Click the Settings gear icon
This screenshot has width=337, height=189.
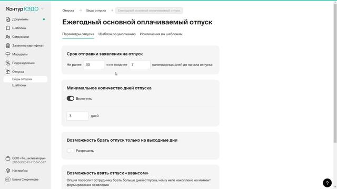click(8, 171)
